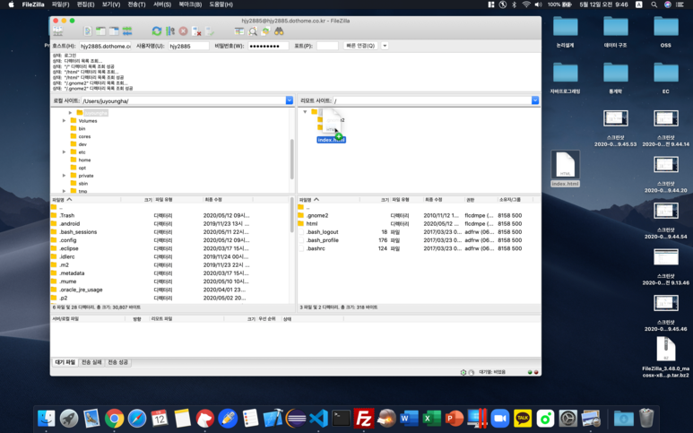
Task: Open KakaoTalk from the Dock
Action: (523, 418)
